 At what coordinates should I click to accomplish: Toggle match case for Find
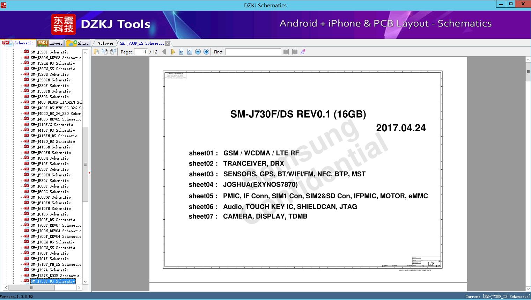tap(303, 52)
